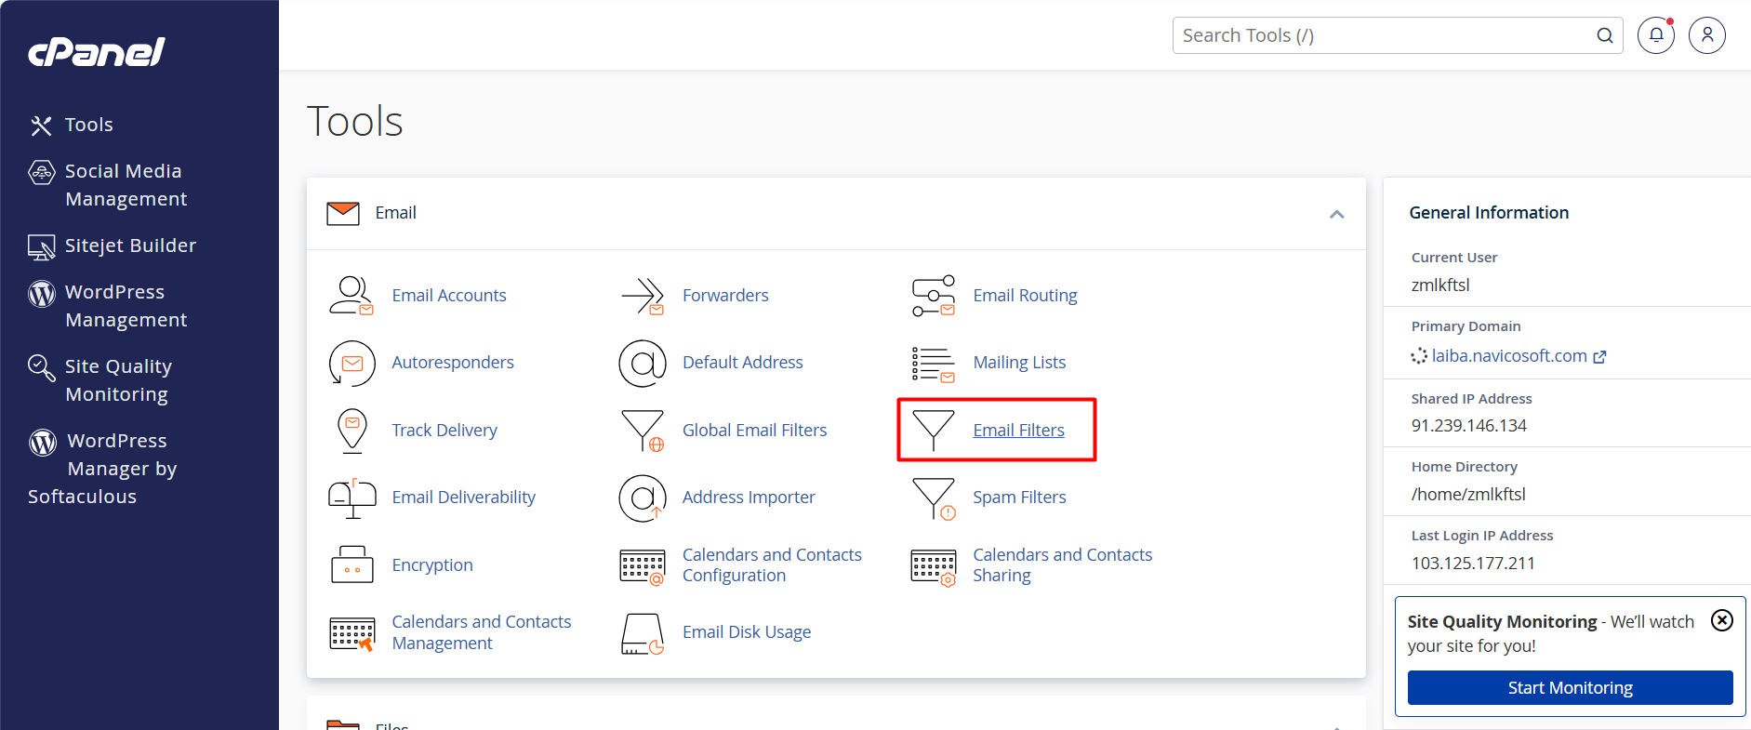Go to Sitejet Builder in sidebar
The height and width of the screenshot is (730, 1751).
pyautogui.click(x=130, y=246)
